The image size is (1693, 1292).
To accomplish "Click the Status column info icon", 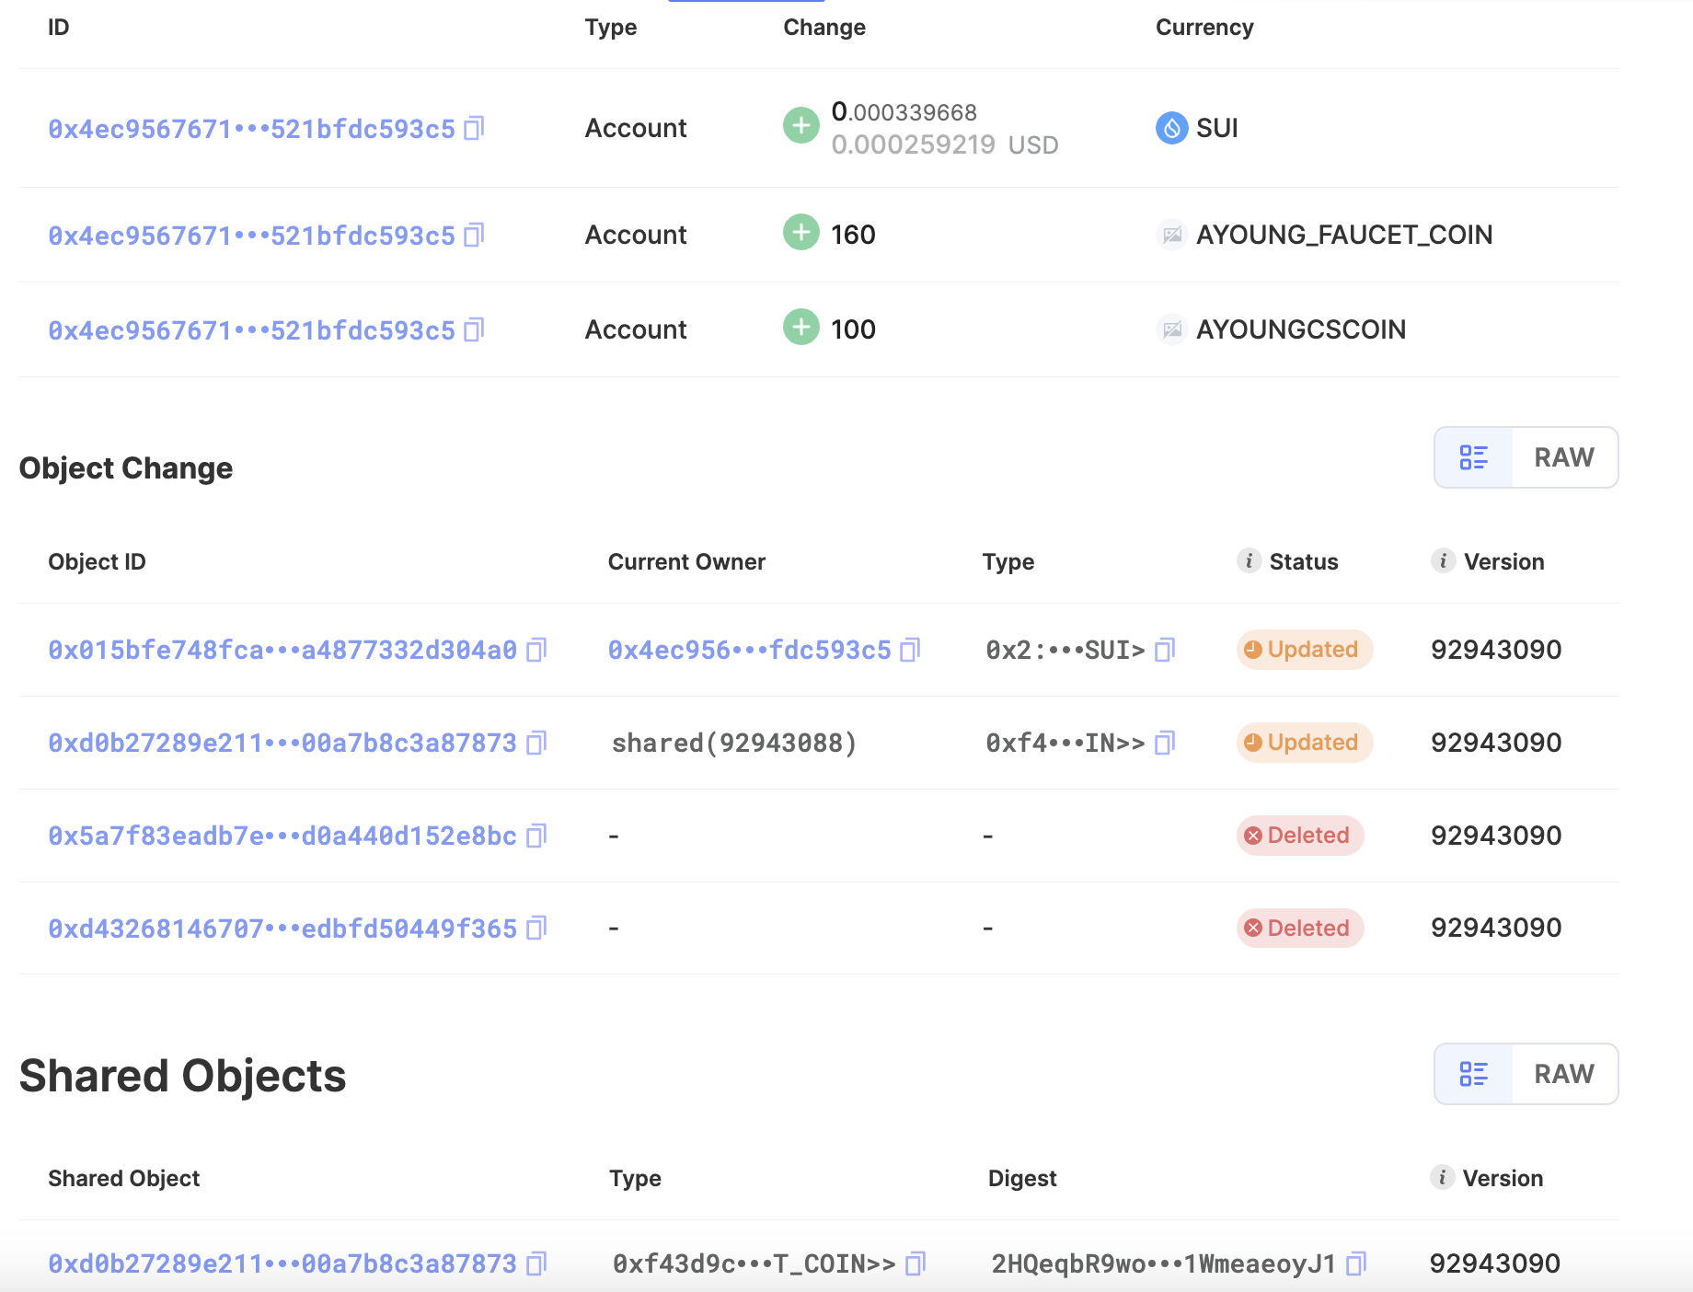I will (x=1249, y=561).
